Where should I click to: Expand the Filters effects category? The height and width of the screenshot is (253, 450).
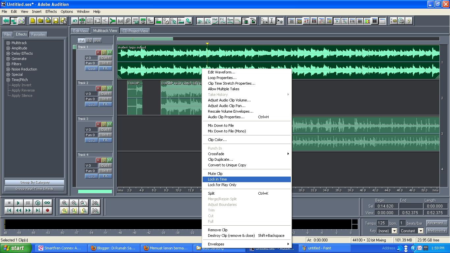(8, 64)
